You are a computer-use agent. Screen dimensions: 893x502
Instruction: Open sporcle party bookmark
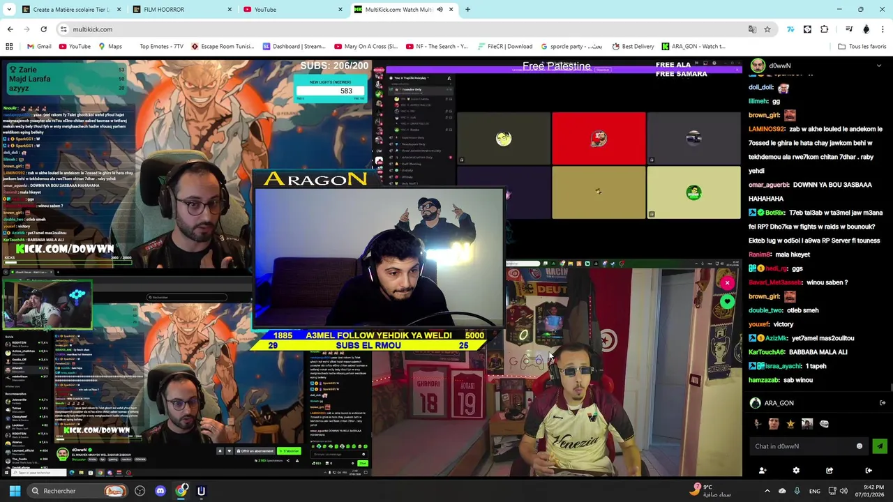pos(571,47)
